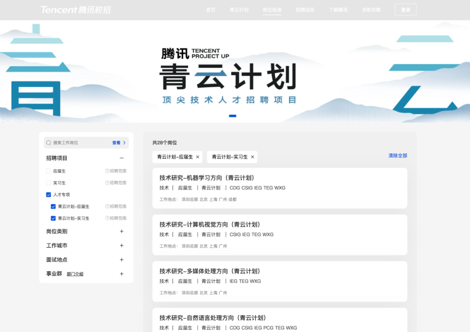This screenshot has width=470, height=332.
Task: Click the 深圳总部 北京 上海 广州 成都 location text
Action: pyautogui.click(x=209, y=199)
